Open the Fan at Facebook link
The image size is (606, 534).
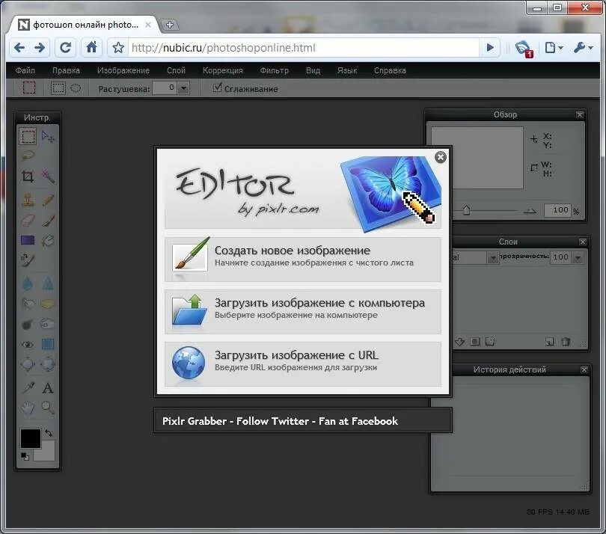[x=358, y=421]
